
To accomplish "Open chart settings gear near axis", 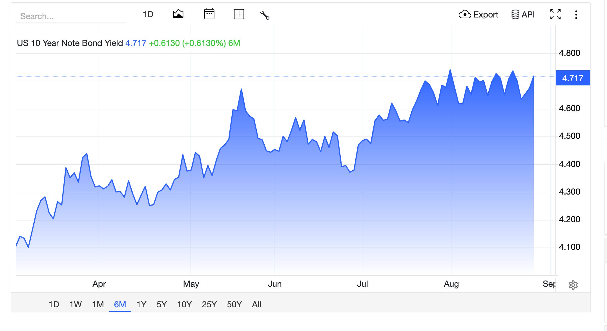I will click(x=573, y=285).
